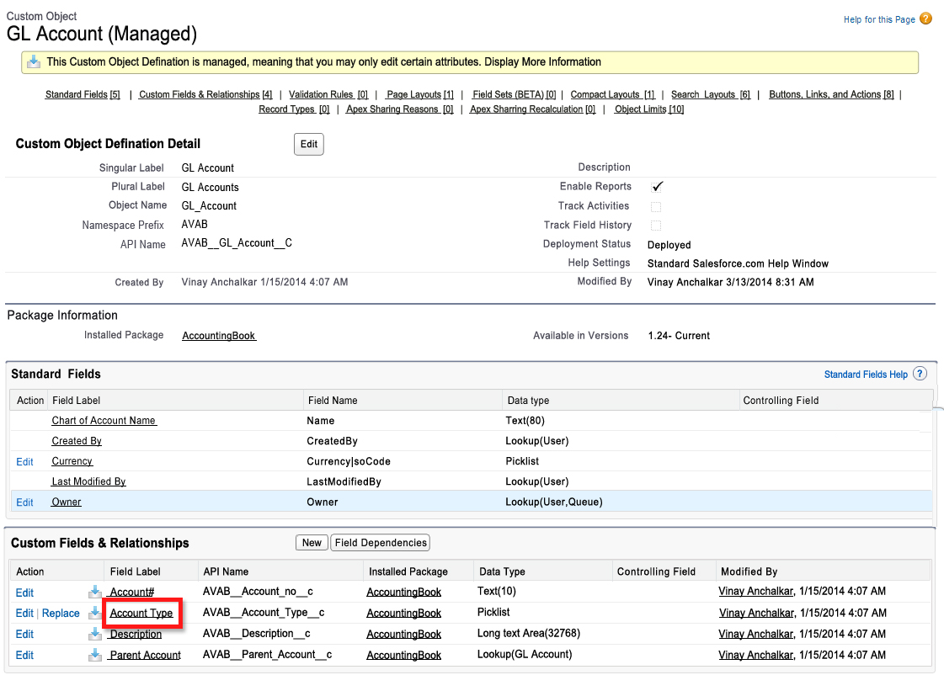Enable the Track Activities checkbox

656,206
